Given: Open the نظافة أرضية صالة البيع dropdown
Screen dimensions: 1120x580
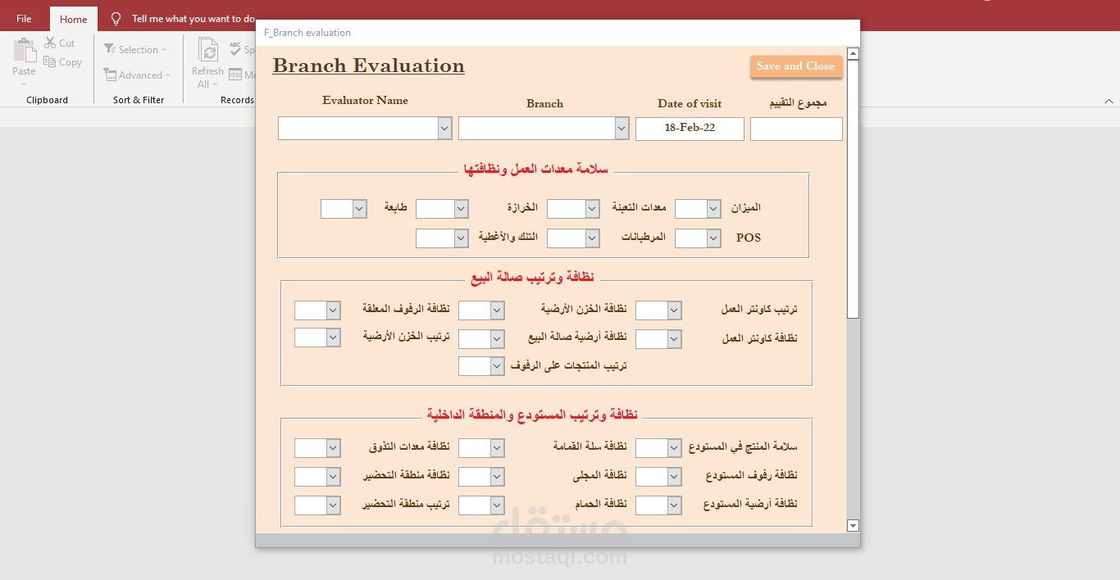Looking at the screenshot, I should pos(497,339).
